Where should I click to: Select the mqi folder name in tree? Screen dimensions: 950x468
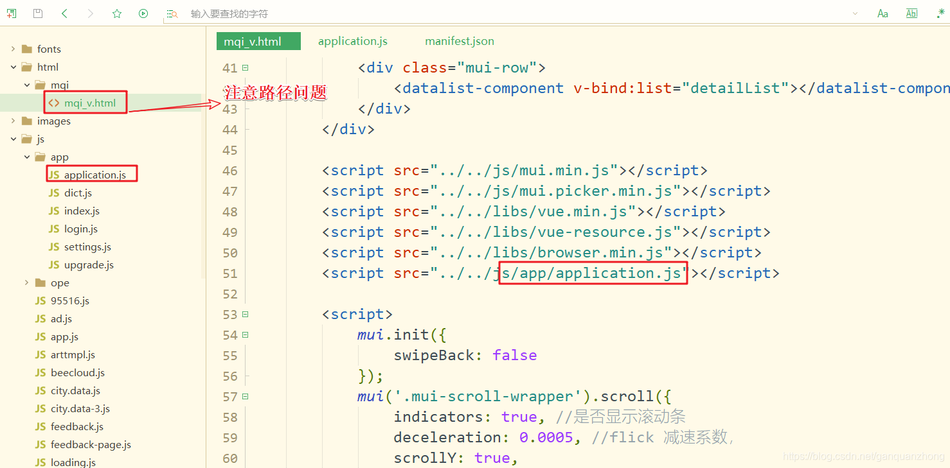click(x=59, y=85)
